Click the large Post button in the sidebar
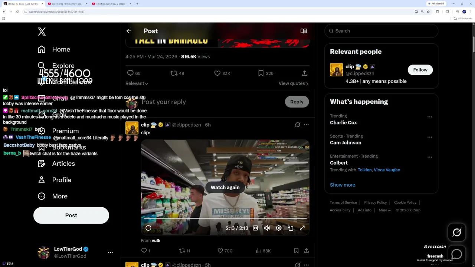This screenshot has height=267, width=475. pyautogui.click(x=71, y=215)
